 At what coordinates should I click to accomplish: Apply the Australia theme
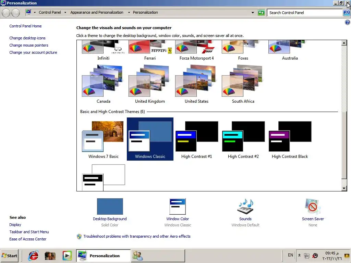(x=290, y=50)
